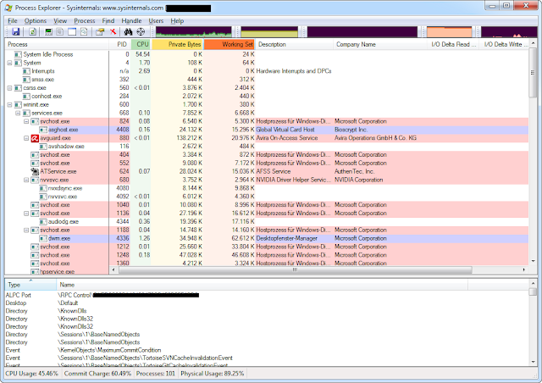
Task: Toggle the Show Lower Pane toolbar icon
Action: point(72,32)
